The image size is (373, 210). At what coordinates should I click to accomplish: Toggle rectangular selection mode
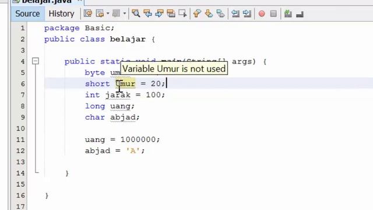(x=182, y=13)
